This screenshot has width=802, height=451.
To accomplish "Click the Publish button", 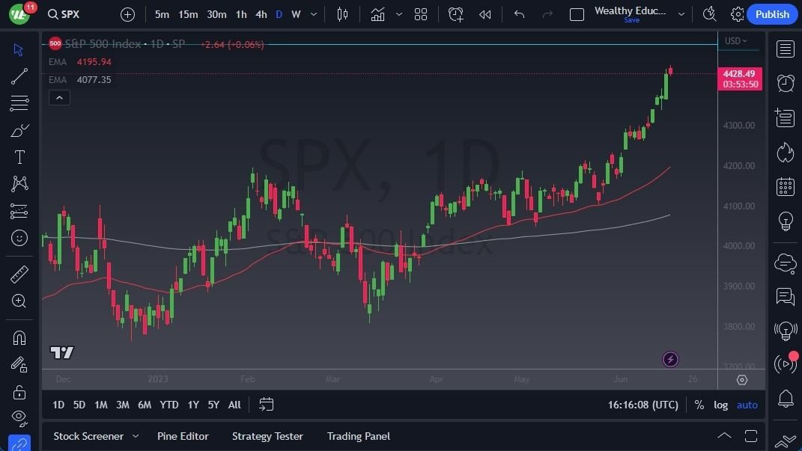I will click(x=772, y=14).
